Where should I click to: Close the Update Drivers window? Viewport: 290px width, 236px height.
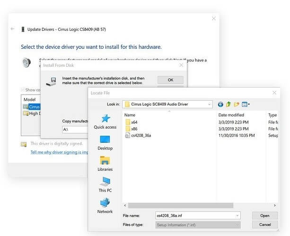pyautogui.click(x=214, y=18)
